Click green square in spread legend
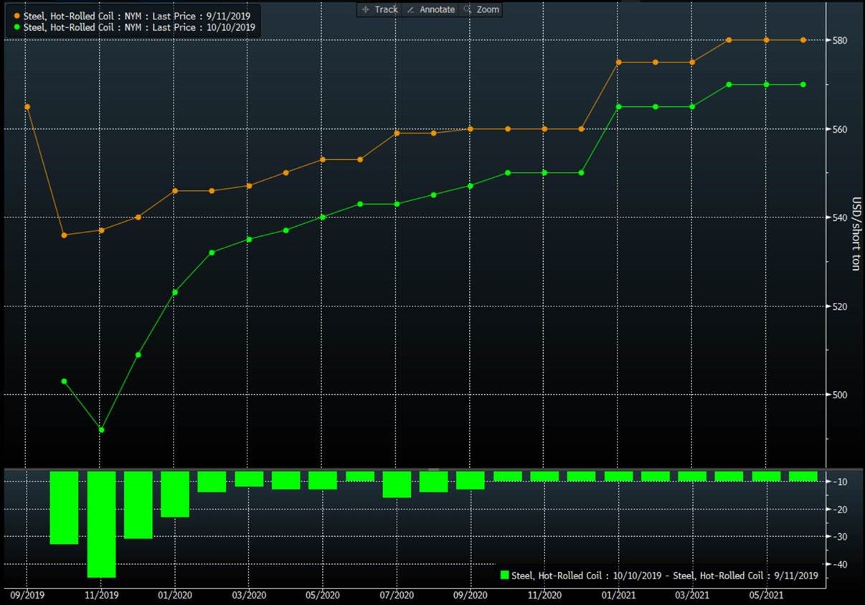The height and width of the screenshot is (605, 865). click(504, 575)
